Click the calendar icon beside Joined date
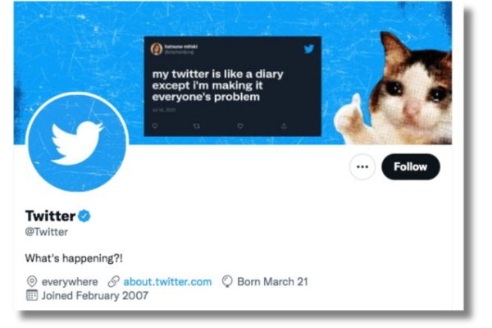Screen dimensions: 492x328 32,295
